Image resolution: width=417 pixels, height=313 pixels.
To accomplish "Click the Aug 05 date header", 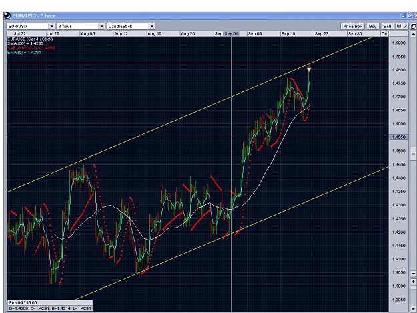I will 88,34.
